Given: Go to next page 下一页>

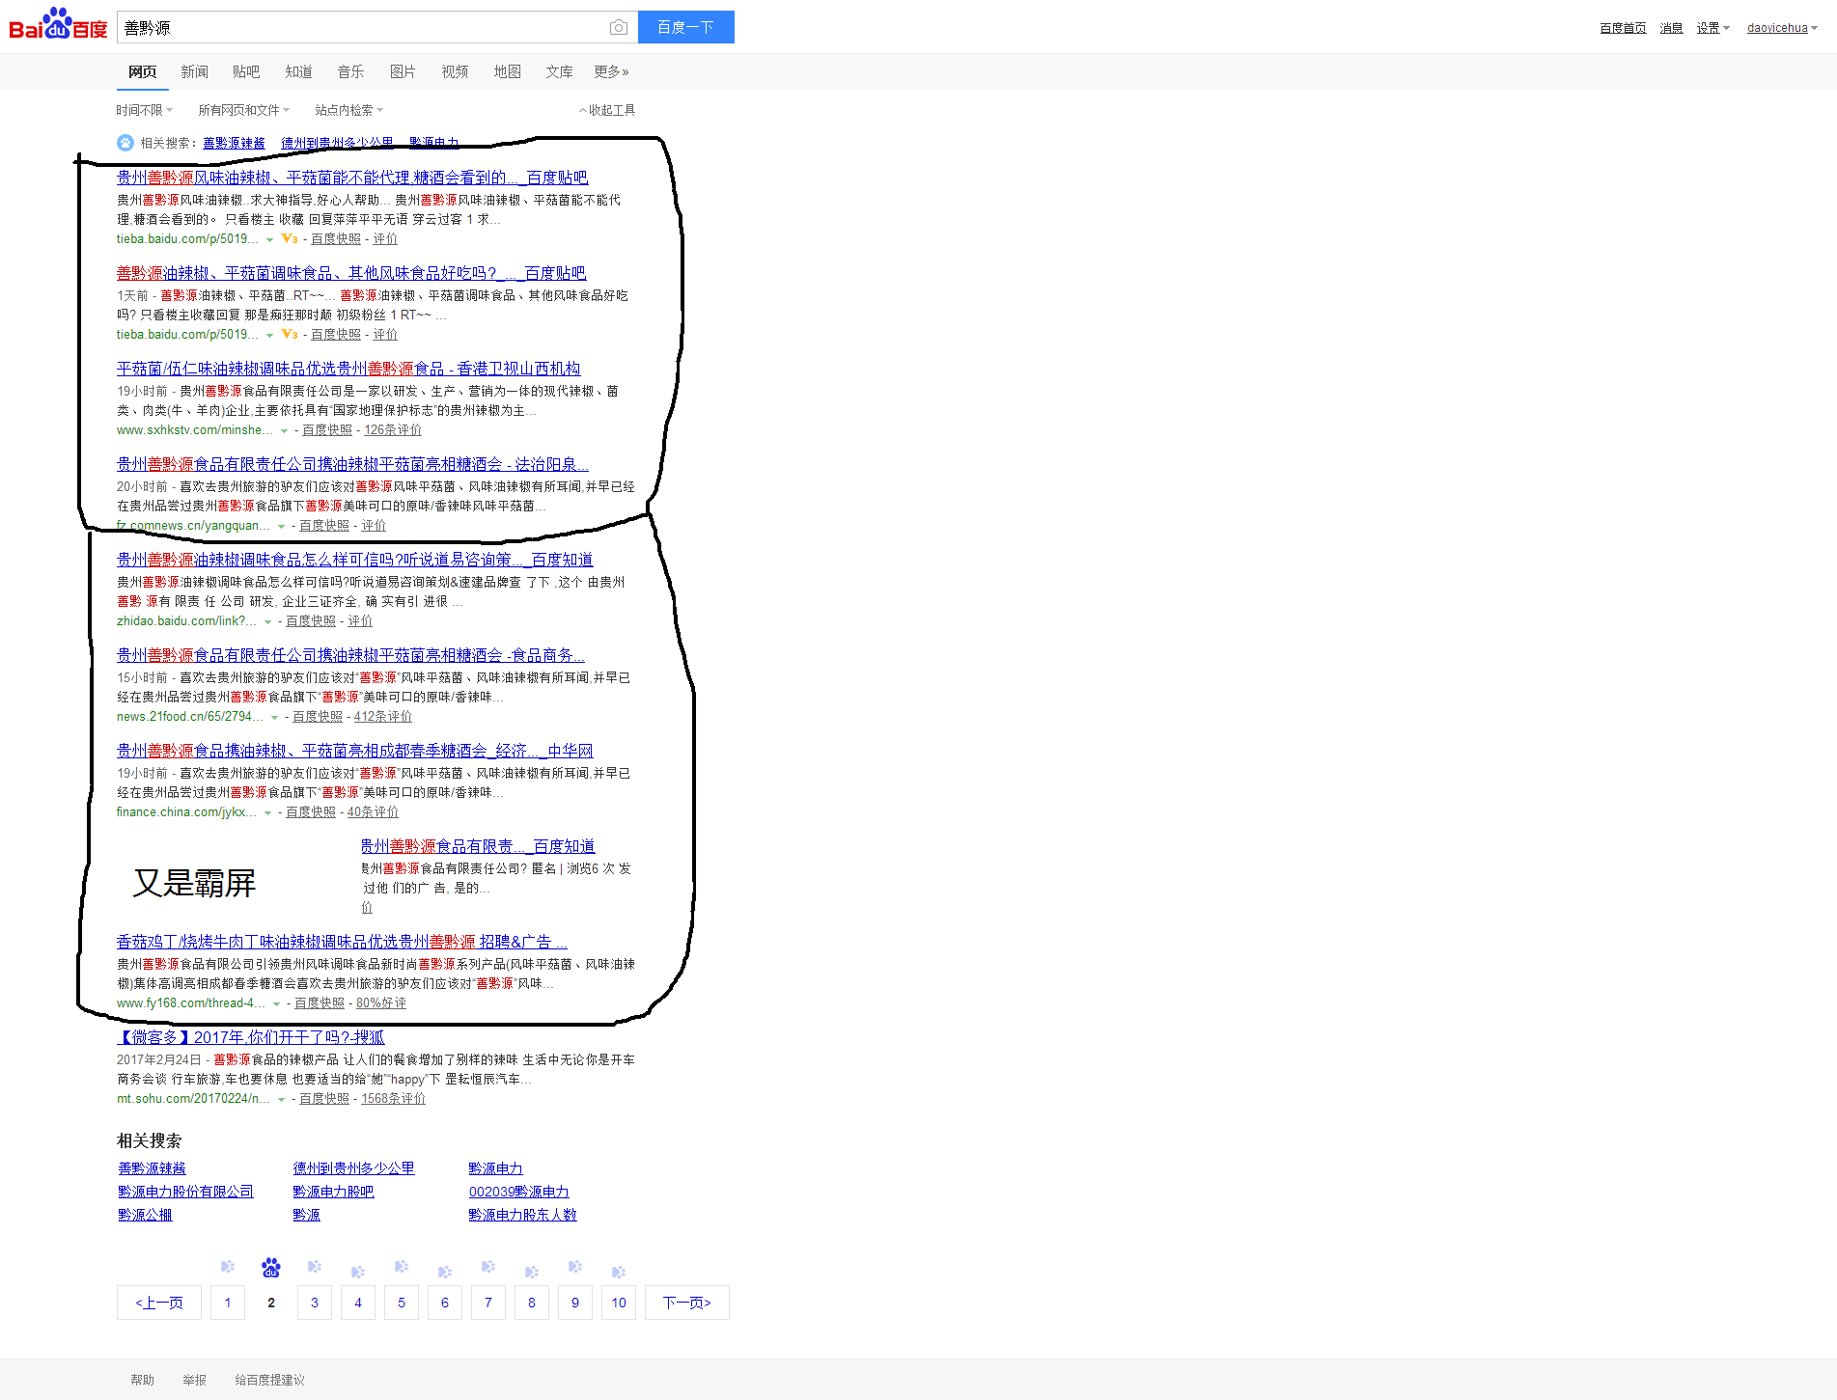Looking at the screenshot, I should 686,1303.
